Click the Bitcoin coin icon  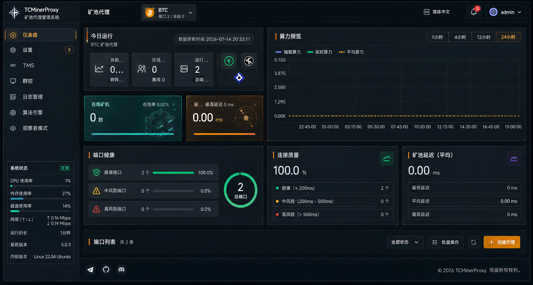pos(150,12)
